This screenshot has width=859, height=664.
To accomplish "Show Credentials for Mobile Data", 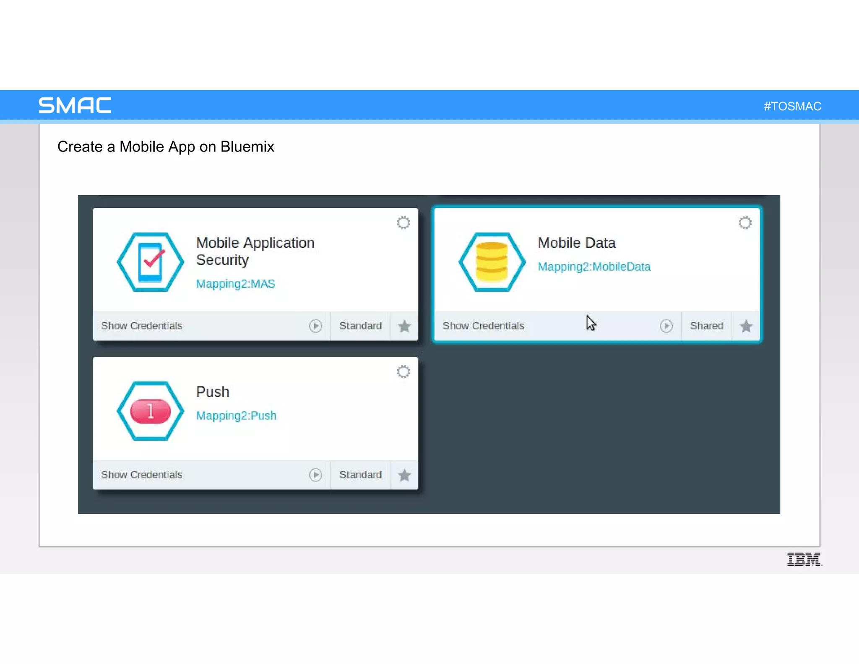I will (484, 326).
